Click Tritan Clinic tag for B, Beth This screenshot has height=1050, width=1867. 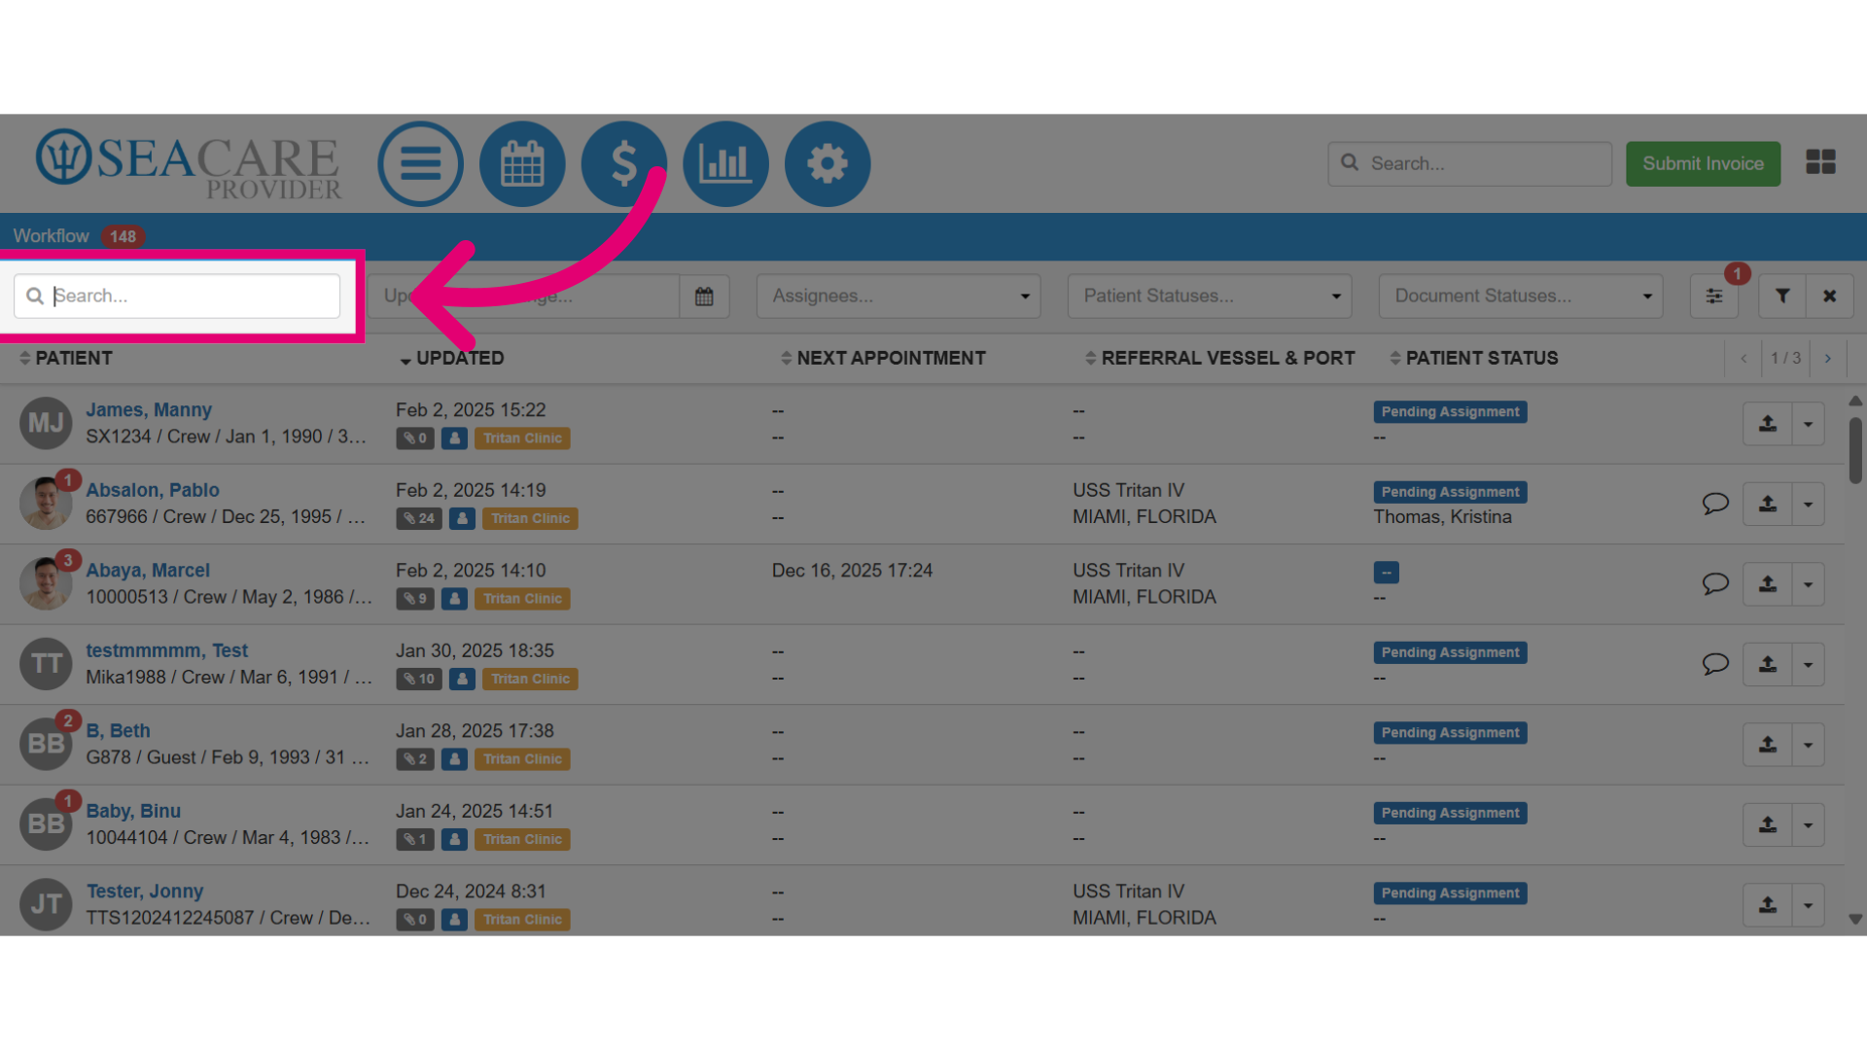click(522, 759)
